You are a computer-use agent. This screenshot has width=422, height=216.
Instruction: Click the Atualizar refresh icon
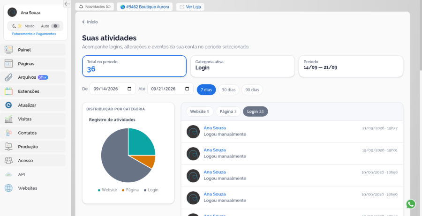8,105
